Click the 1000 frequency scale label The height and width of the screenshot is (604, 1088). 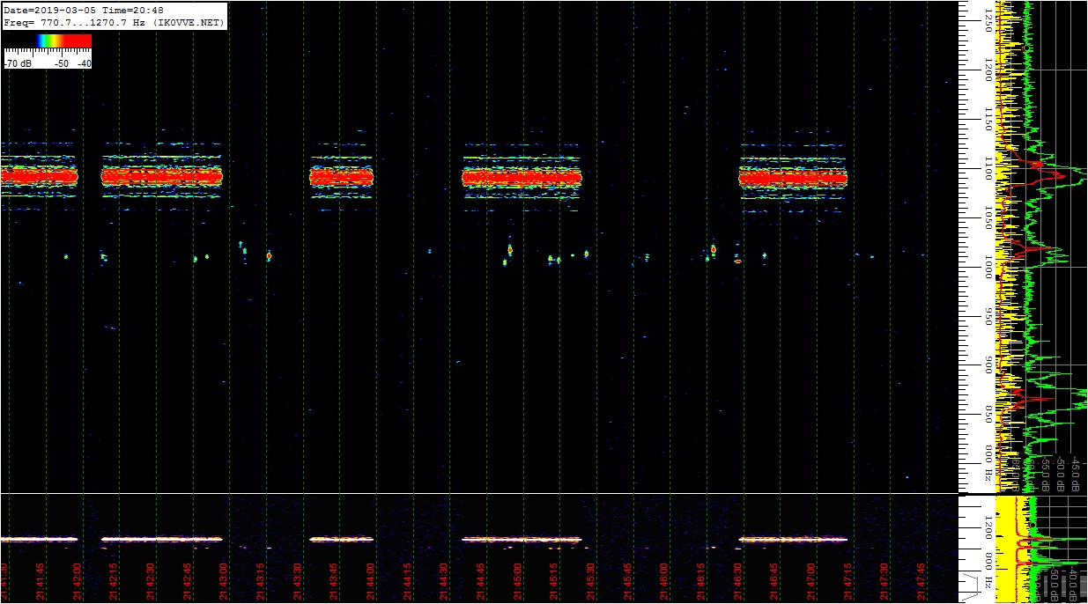coord(988,269)
